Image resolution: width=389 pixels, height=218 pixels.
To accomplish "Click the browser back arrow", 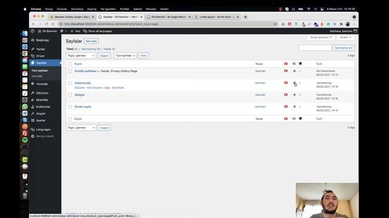I will 34,24.
